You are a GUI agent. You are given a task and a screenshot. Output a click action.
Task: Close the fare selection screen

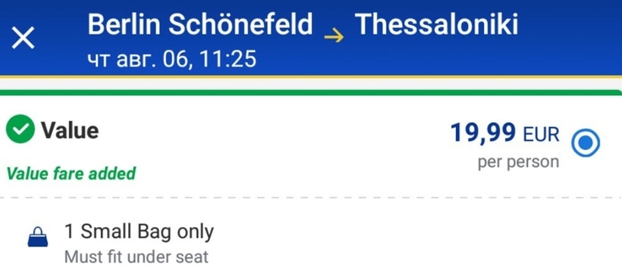(x=23, y=38)
